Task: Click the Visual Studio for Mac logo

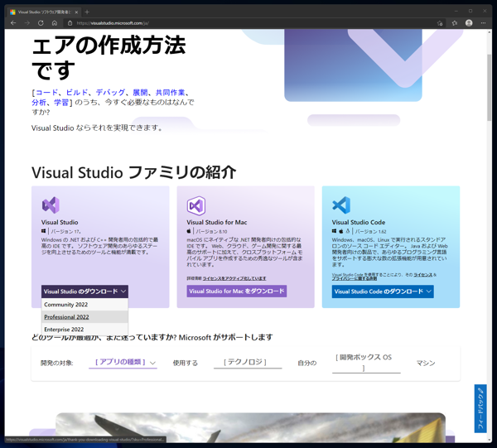Action: pyautogui.click(x=195, y=205)
